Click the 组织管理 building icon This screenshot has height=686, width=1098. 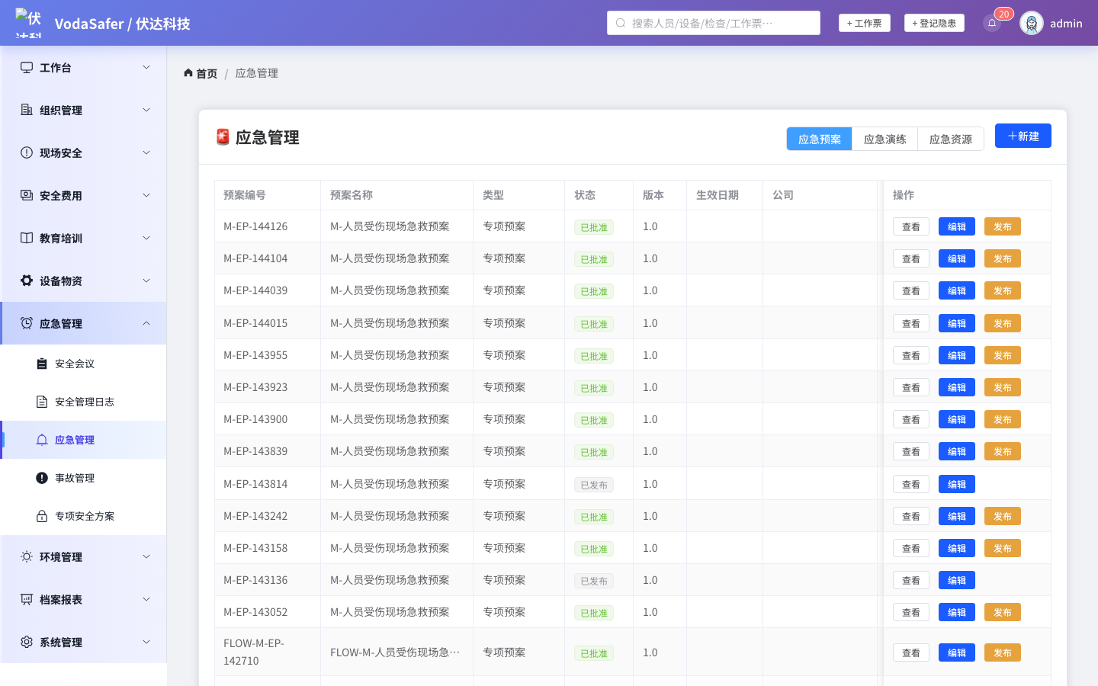tap(27, 110)
